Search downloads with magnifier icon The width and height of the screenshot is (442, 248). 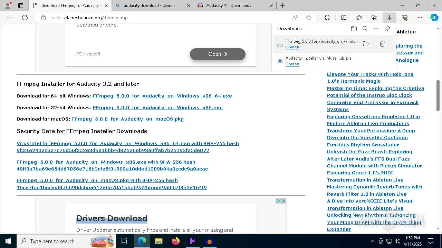click(x=365, y=29)
